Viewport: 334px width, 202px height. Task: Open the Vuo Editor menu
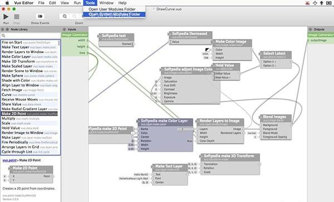click(23, 3)
